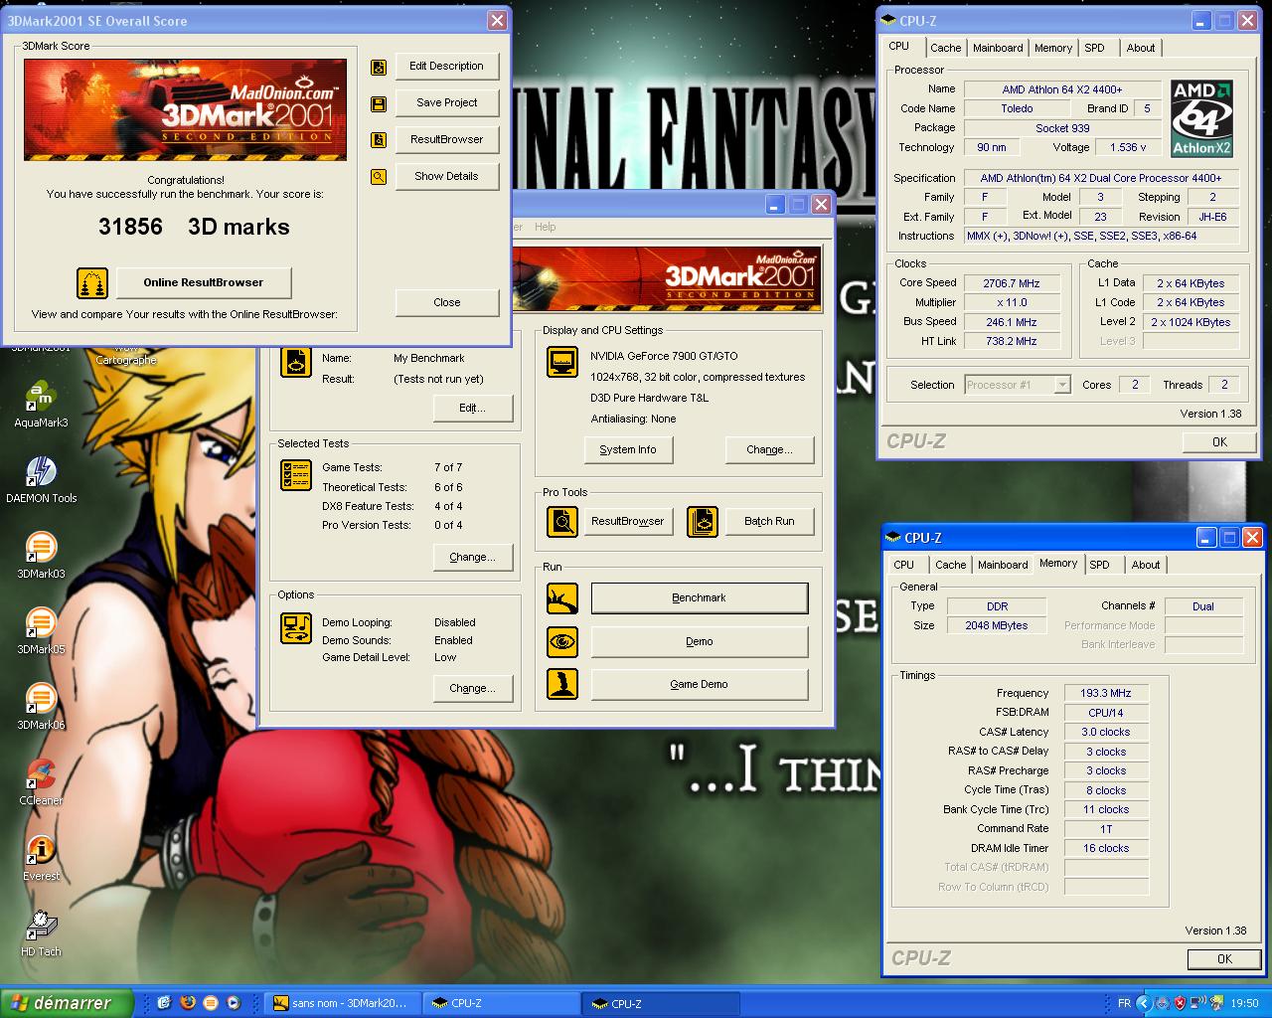Switch to the CPU tab in lower CPU-Z
This screenshot has width=1272, height=1018.
904,565
